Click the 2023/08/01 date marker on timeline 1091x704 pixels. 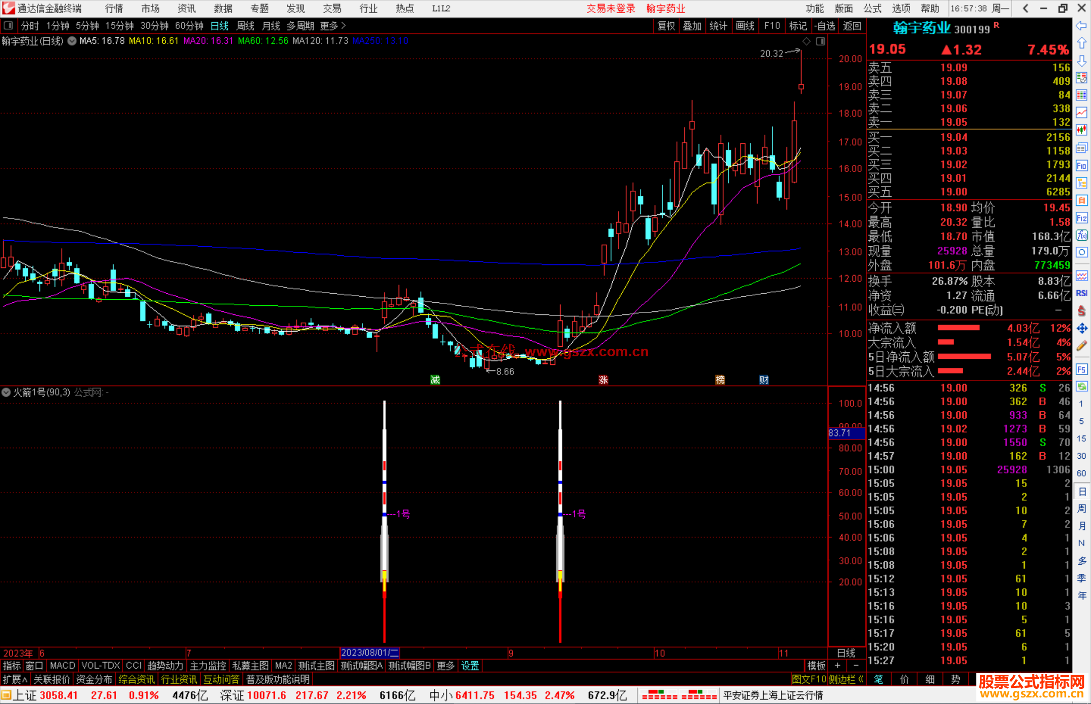(370, 653)
